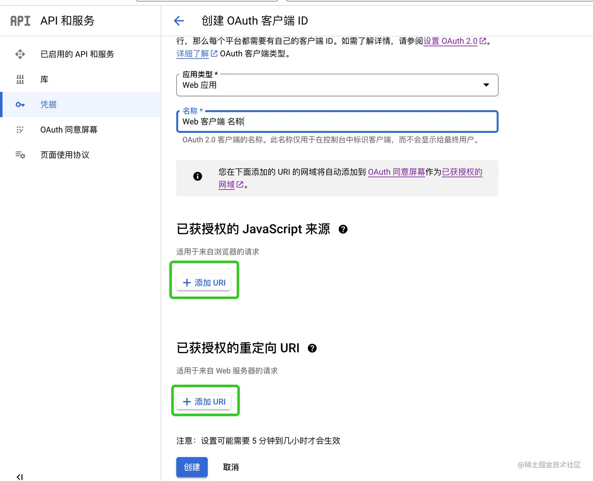Open help for 已获授权的 JavaScript 来源
The height and width of the screenshot is (481, 593).
point(343,230)
